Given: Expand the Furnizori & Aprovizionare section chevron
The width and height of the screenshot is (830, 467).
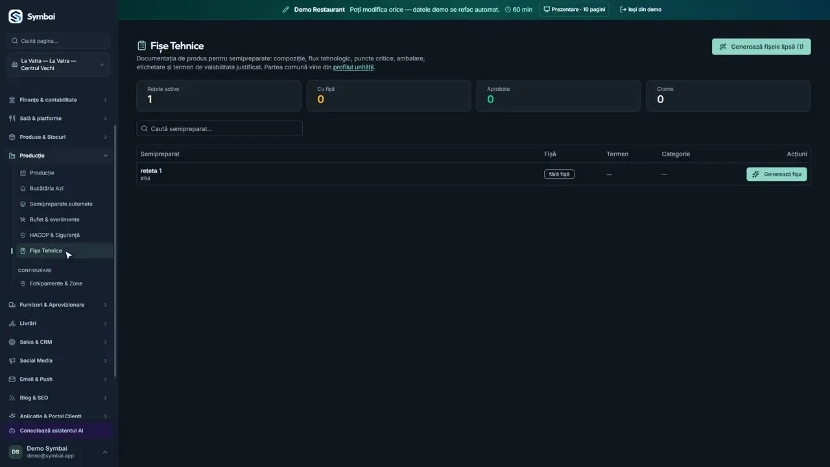Looking at the screenshot, I should click(105, 305).
